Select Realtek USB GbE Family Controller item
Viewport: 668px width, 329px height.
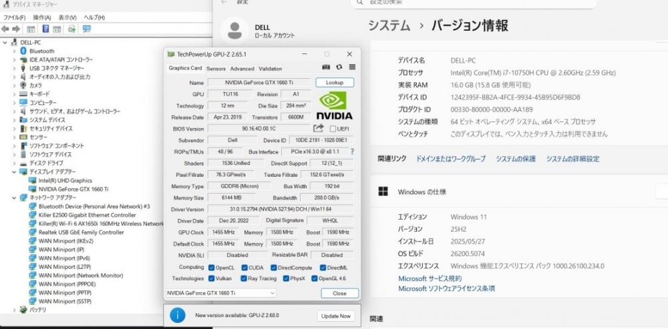tap(81, 232)
